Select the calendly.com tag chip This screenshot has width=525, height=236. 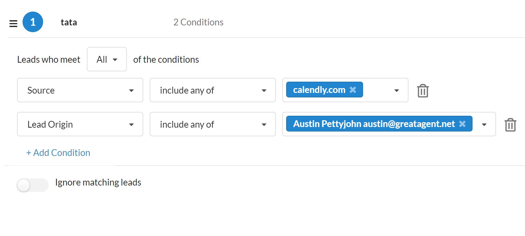tap(319, 90)
